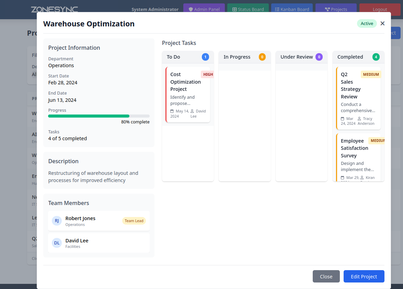The height and width of the screenshot is (289, 403).
Task: Open the Q2 Sales Strategy Review card
Action: 358,98
